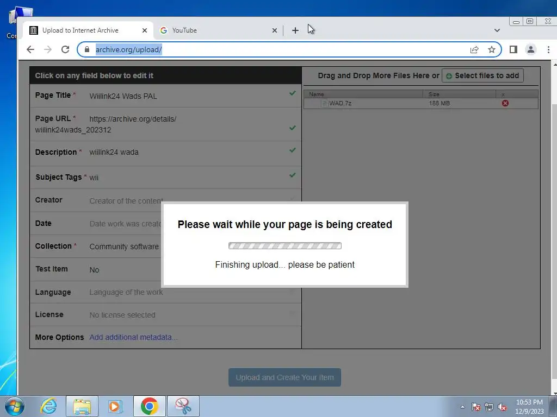Screen dimensions: 557x417
Task: Click the Action Center flag icon
Action: click(476, 407)
